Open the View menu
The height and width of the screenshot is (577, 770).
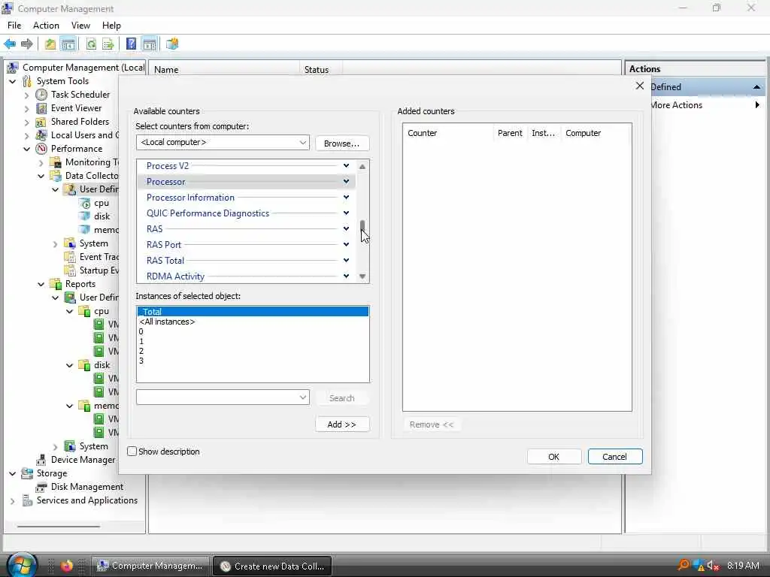[80, 26]
